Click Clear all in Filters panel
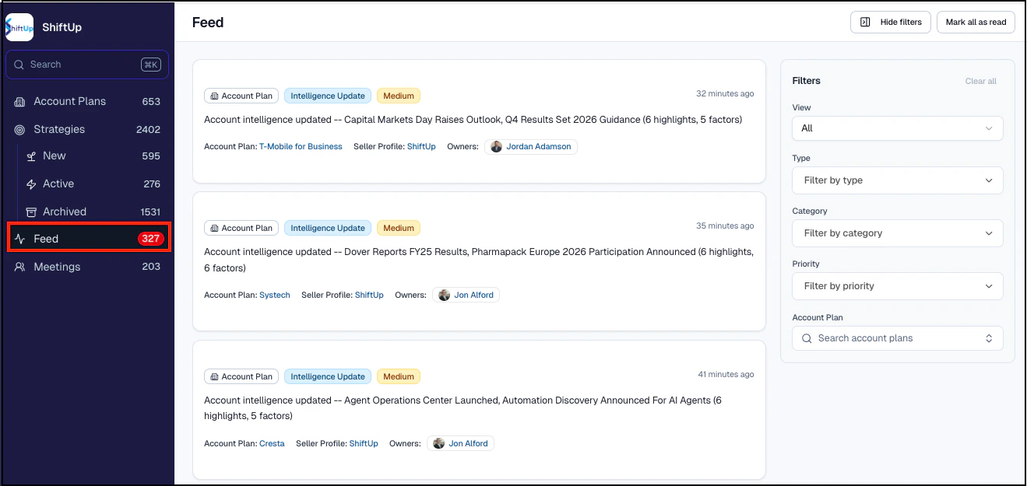Screen dimensions: 1027x486 pos(980,81)
